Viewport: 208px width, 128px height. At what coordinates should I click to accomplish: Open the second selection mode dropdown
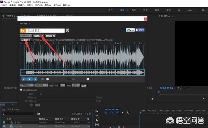[x=41, y=85]
